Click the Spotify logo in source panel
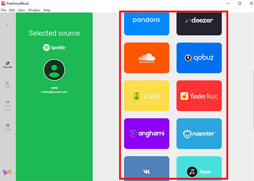254x181 pixels. point(54,48)
